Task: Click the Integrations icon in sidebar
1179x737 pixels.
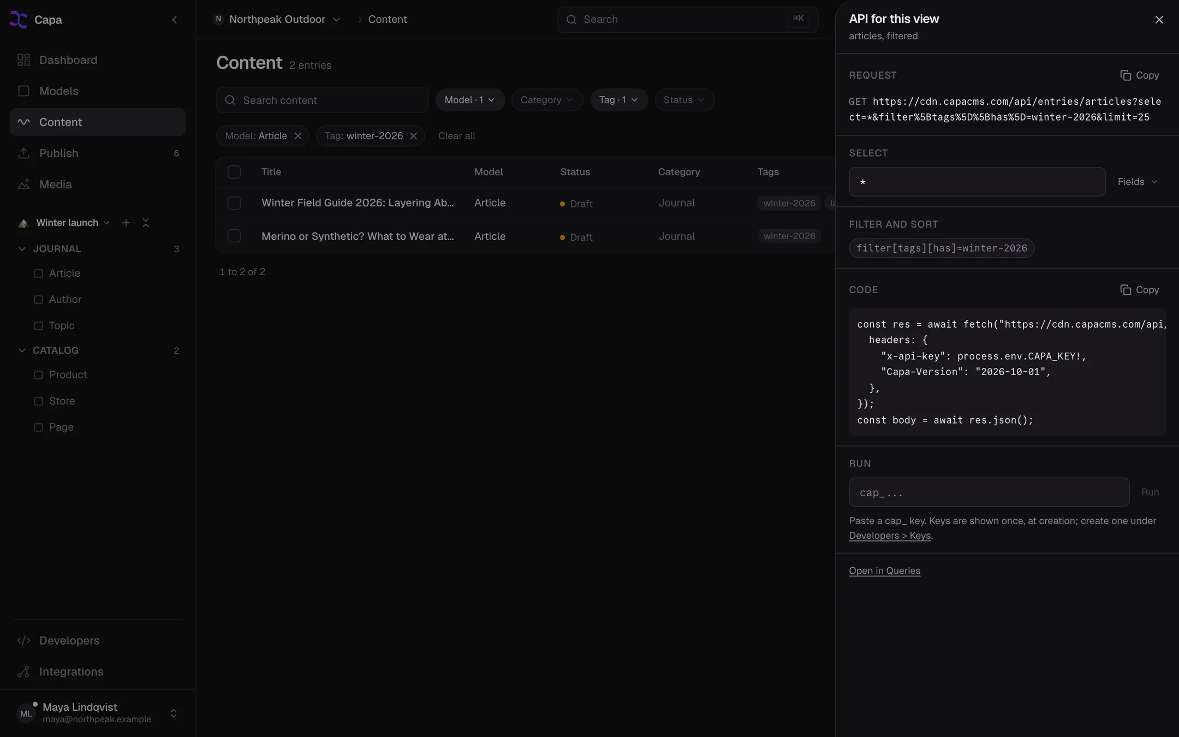Action: pyautogui.click(x=23, y=671)
